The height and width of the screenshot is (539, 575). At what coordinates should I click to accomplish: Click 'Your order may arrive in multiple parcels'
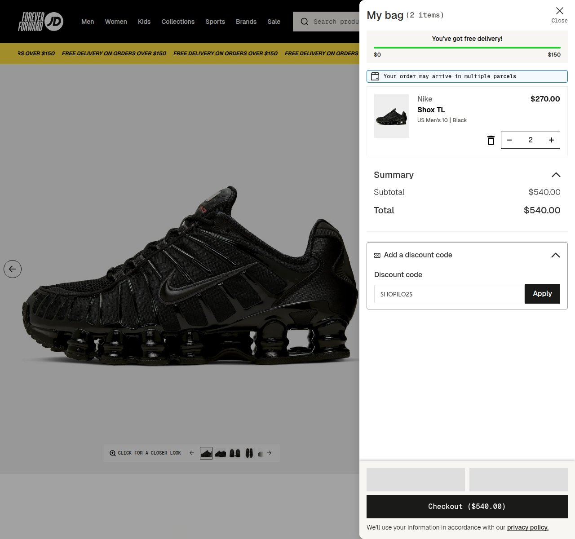(450, 76)
